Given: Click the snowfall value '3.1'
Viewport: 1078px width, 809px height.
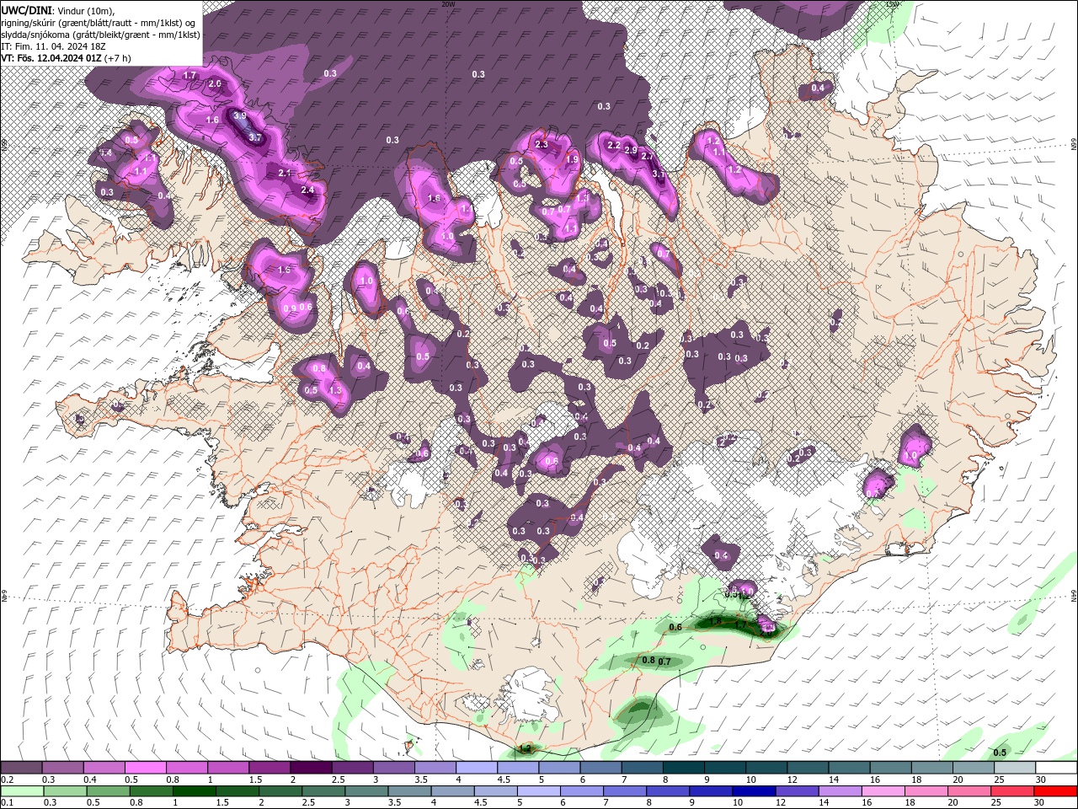Looking at the screenshot, I should click(659, 174).
